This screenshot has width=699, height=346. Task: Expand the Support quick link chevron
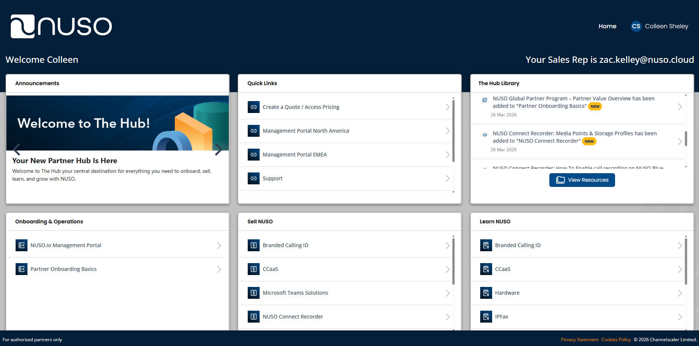tap(448, 178)
